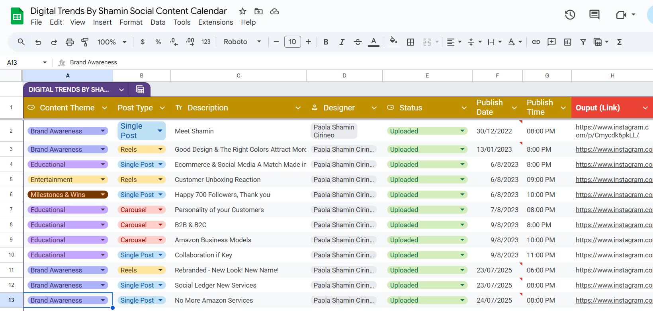Open the 123 number format menu
The image size is (653, 311).
[206, 42]
